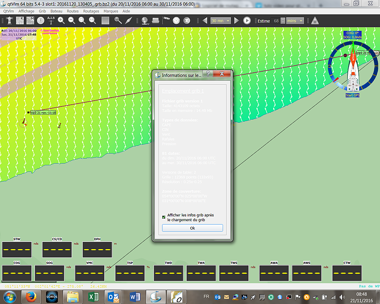380x304 pixels.
Task: Click the TWS wind speed instrument display
Action: [x=234, y=273]
